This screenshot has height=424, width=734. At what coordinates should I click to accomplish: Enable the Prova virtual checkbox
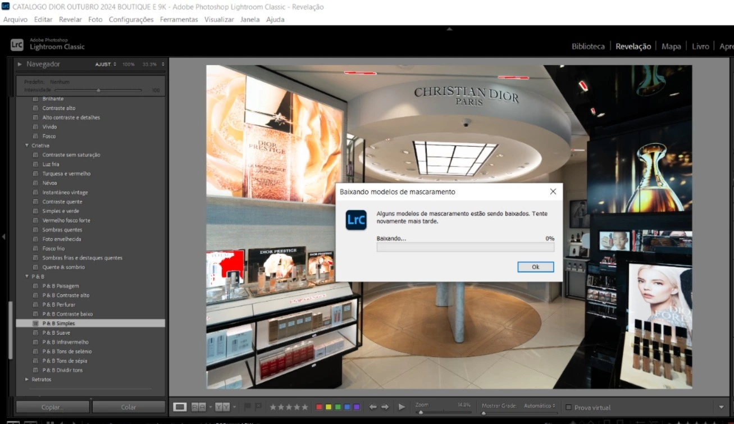tap(568, 407)
